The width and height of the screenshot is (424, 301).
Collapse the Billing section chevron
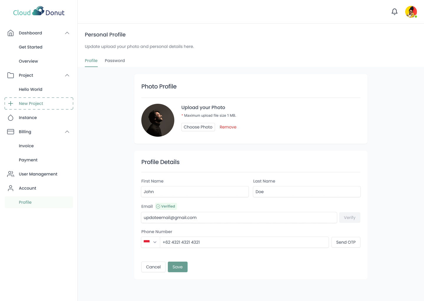(x=67, y=132)
